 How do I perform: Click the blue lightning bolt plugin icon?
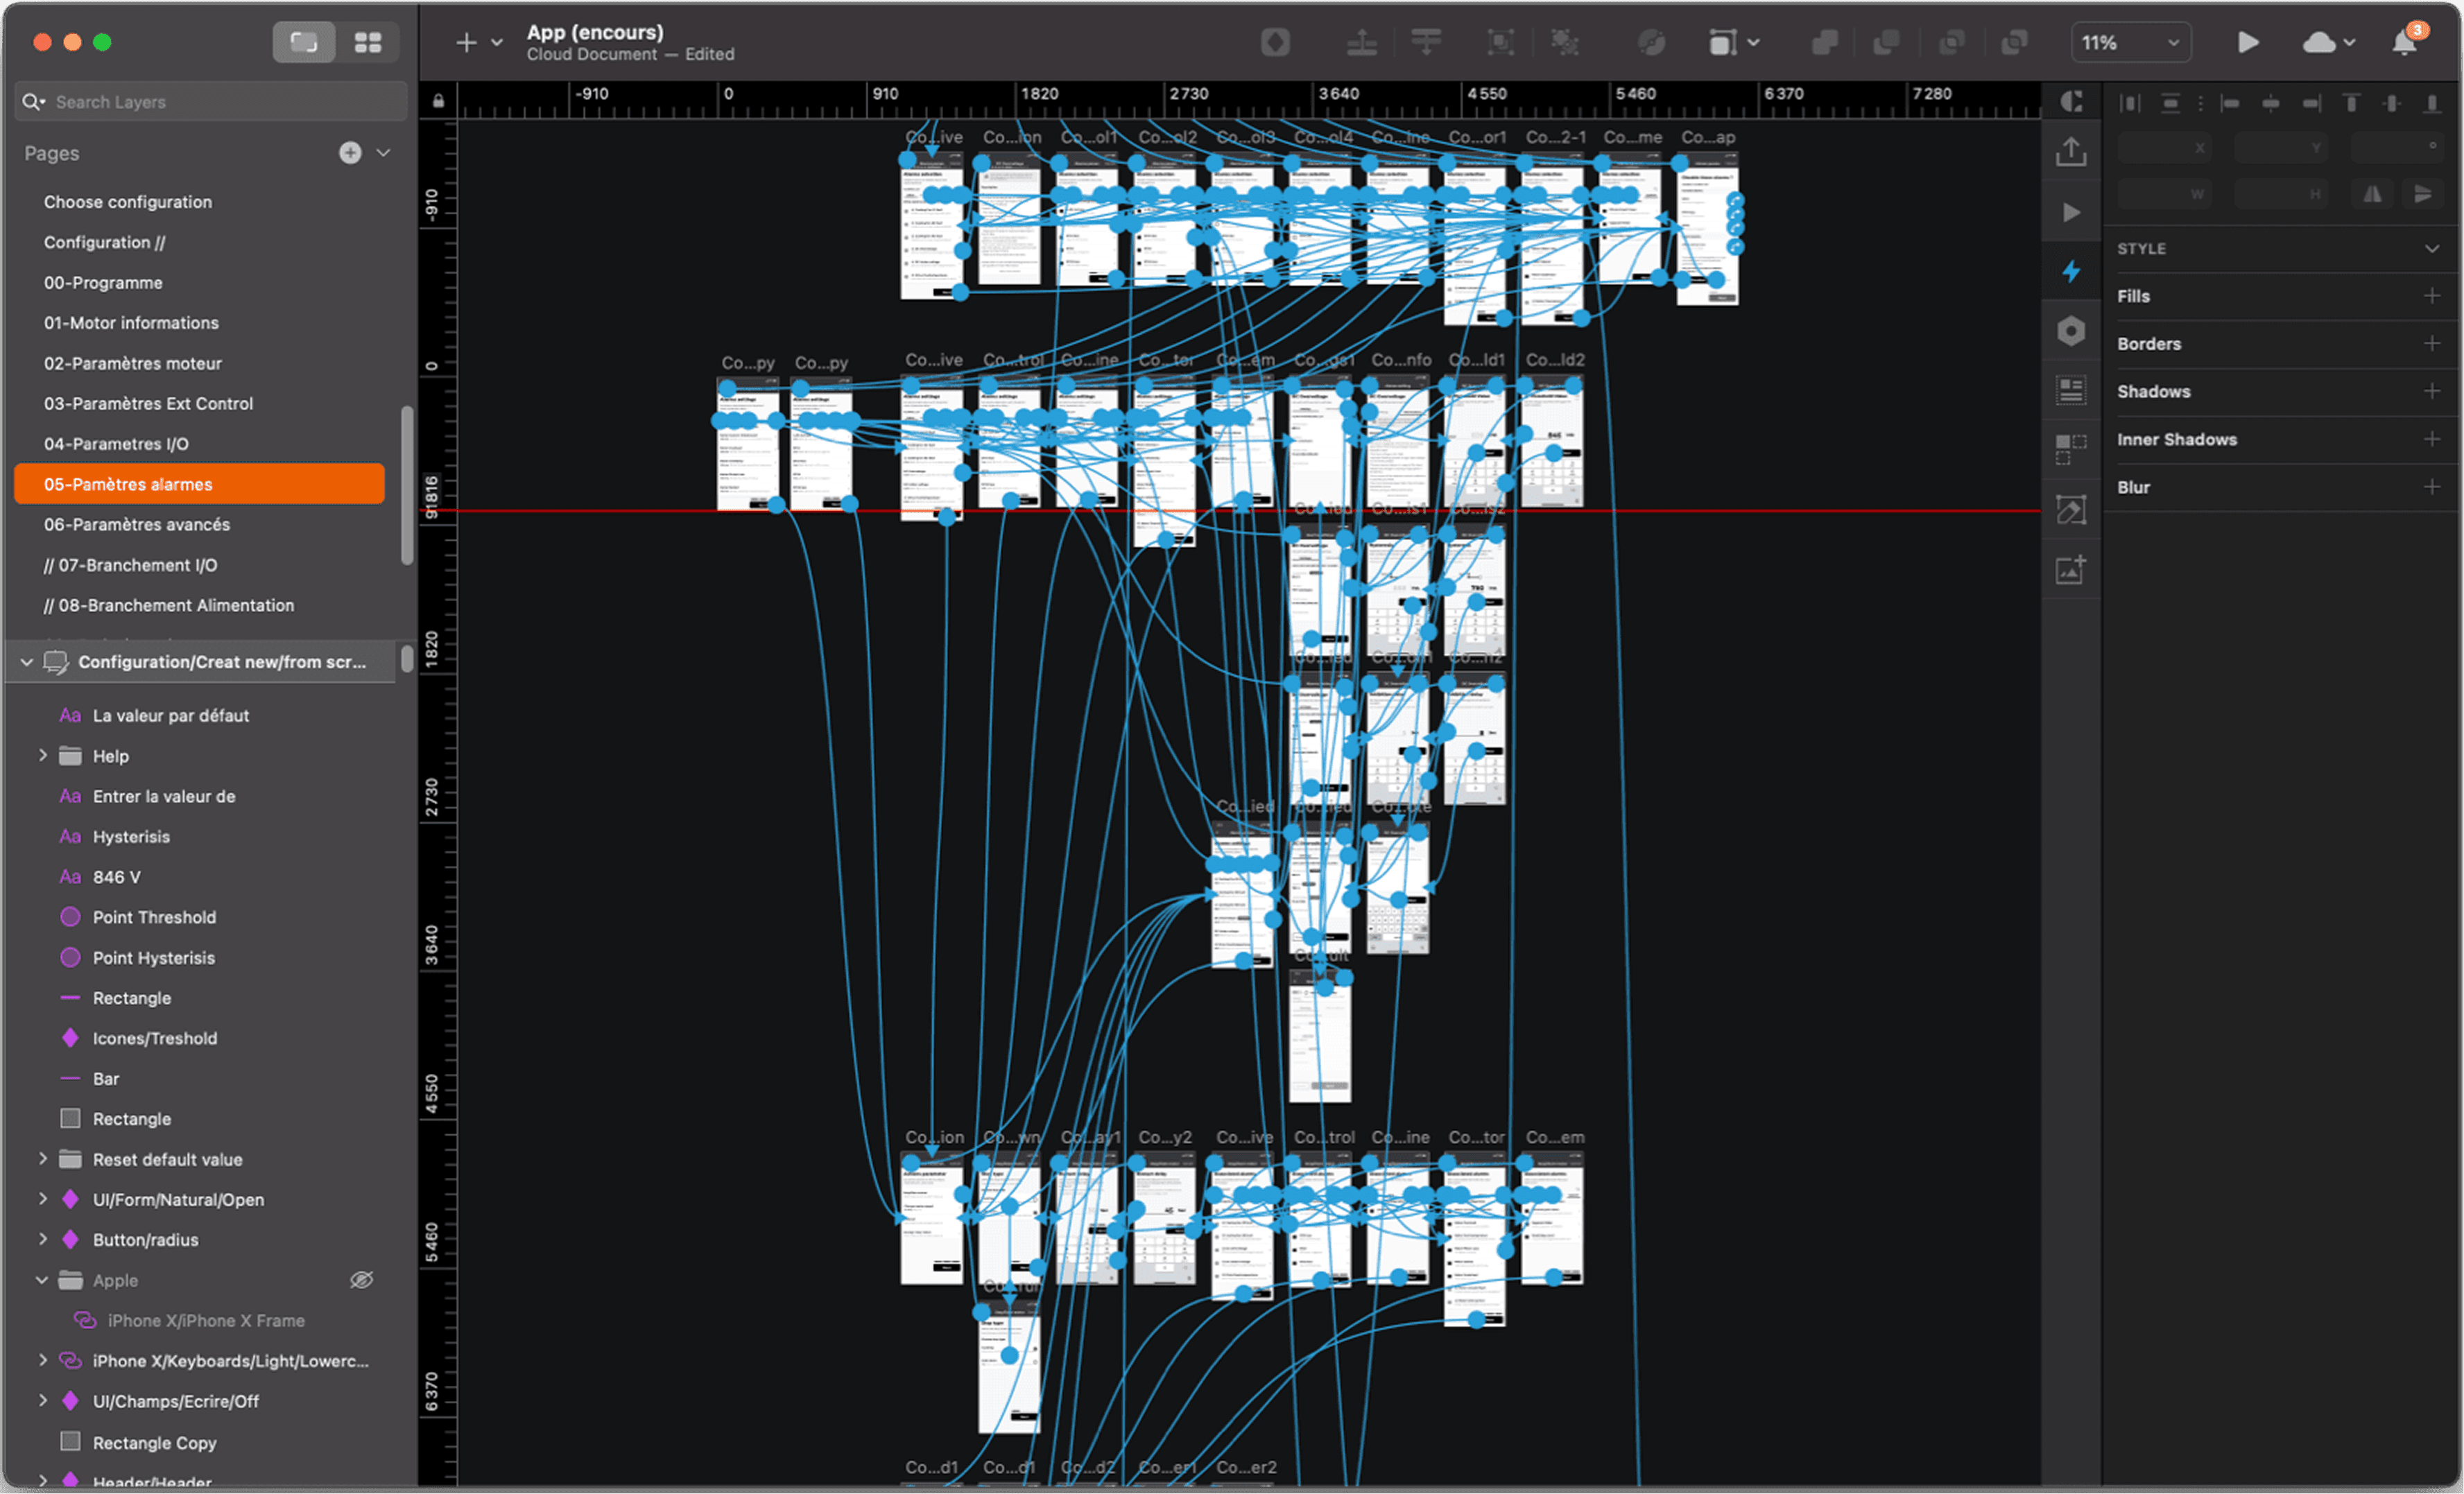click(x=2071, y=272)
